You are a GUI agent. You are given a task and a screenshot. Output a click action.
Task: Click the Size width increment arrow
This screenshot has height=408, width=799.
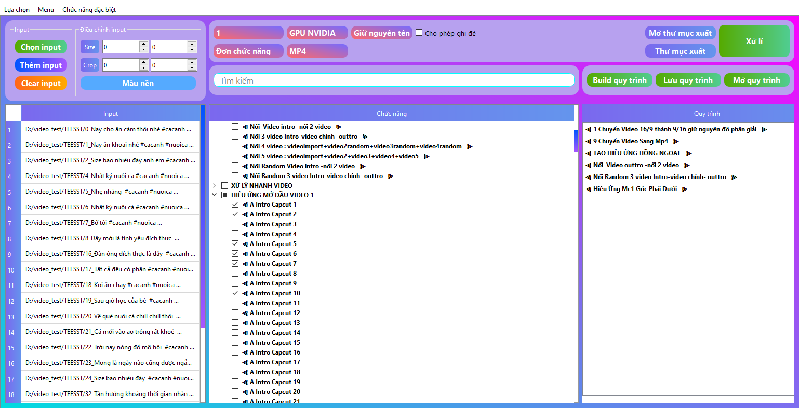144,44
